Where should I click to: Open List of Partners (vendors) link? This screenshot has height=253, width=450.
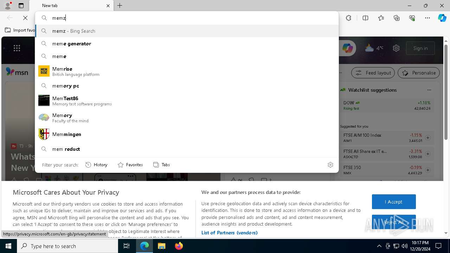[229, 233]
